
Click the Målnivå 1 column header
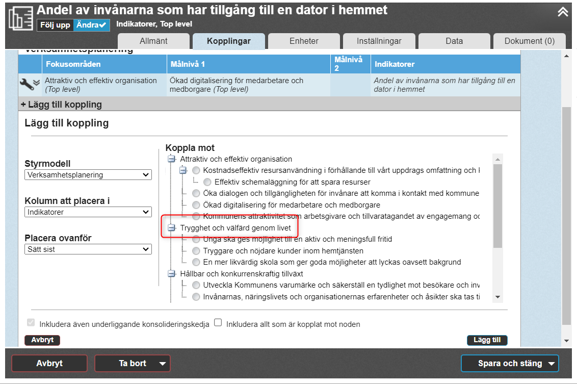pyautogui.click(x=249, y=64)
